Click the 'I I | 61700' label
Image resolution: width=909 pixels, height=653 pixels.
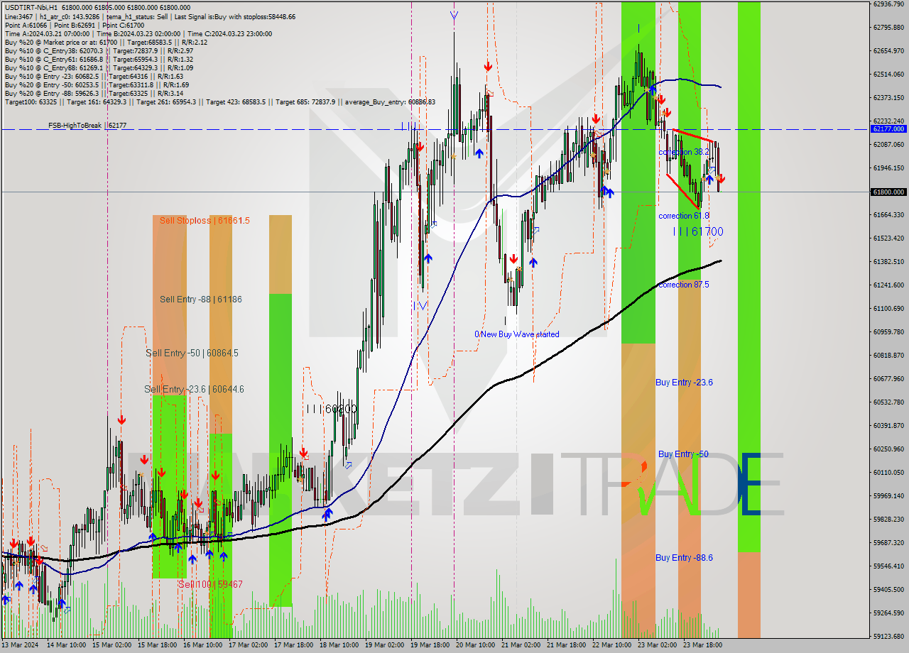coord(698,231)
